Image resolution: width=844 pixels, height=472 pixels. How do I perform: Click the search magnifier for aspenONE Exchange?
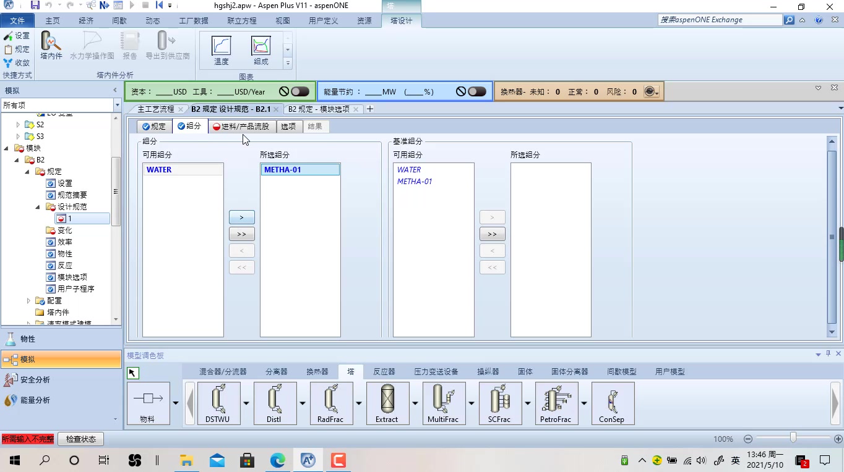[x=789, y=20]
